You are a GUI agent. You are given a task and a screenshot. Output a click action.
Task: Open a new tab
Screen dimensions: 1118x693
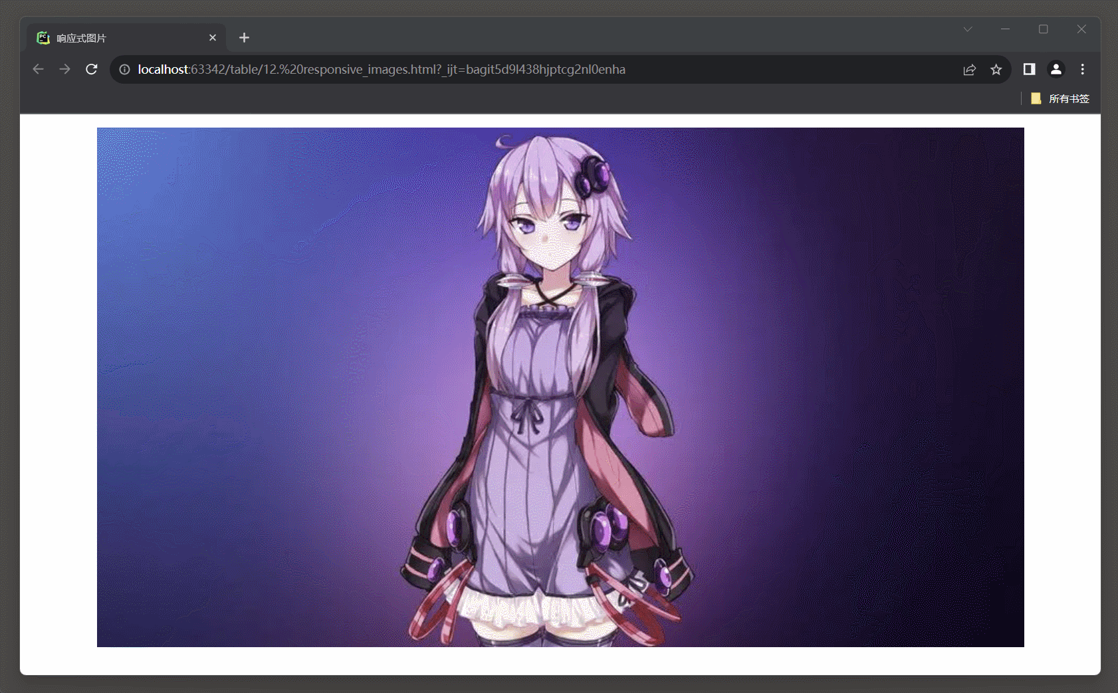pos(244,38)
